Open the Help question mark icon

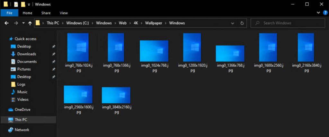pos(325,13)
